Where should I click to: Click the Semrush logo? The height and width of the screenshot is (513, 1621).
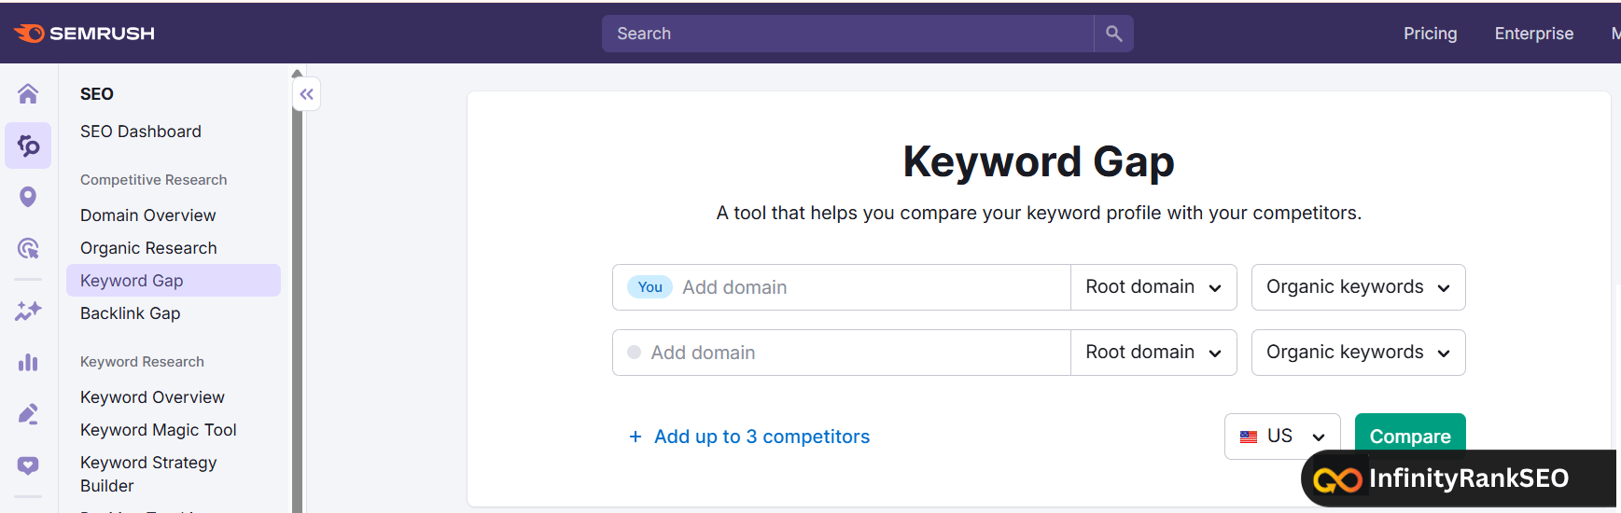tap(84, 34)
